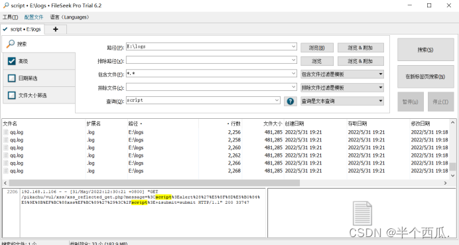Viewport: 459px width, 245px height.
Task: Maximize the FileSeek window
Action: tap(429, 5)
